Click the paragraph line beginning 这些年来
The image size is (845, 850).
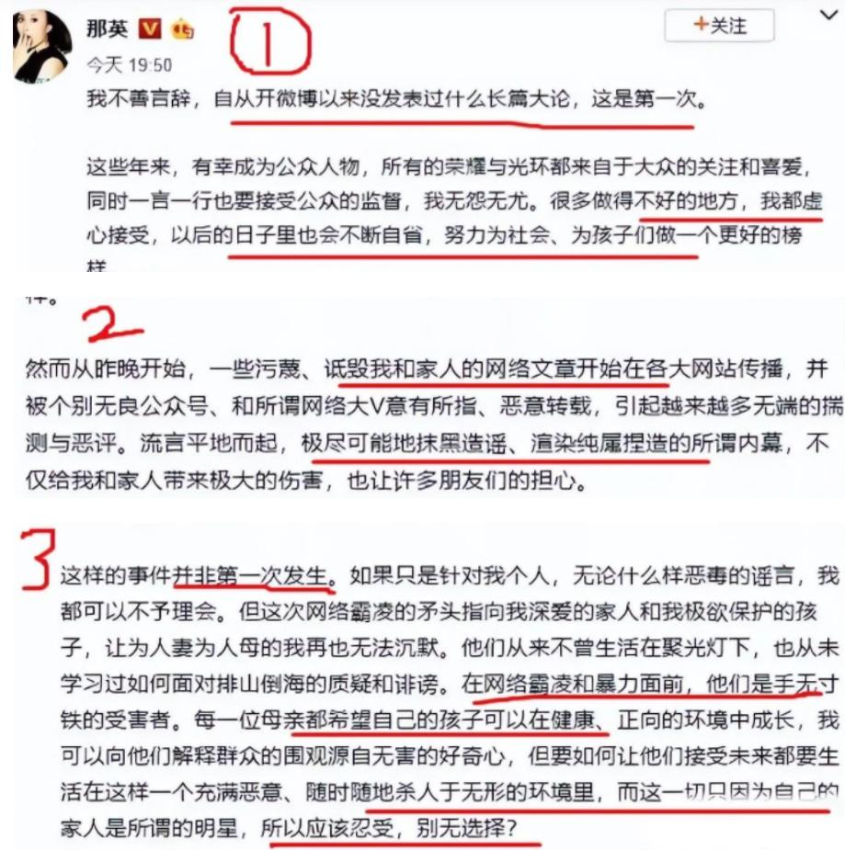pos(448,166)
